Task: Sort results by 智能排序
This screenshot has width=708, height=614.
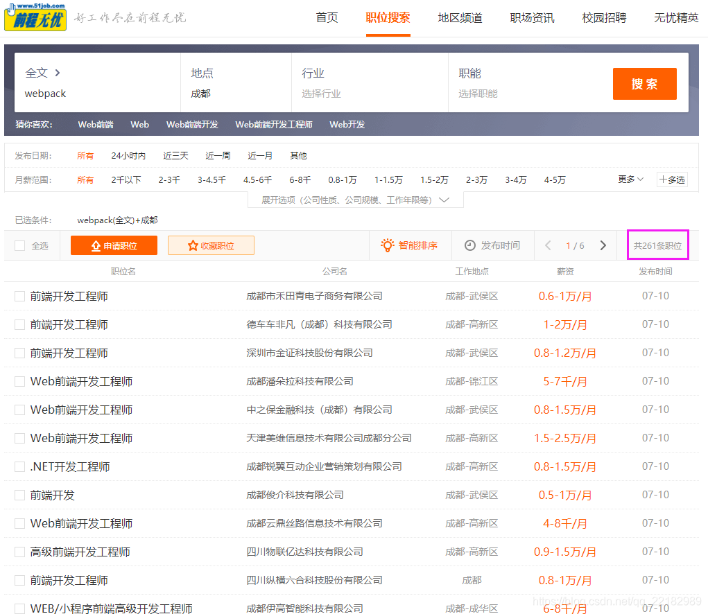Action: tap(410, 245)
